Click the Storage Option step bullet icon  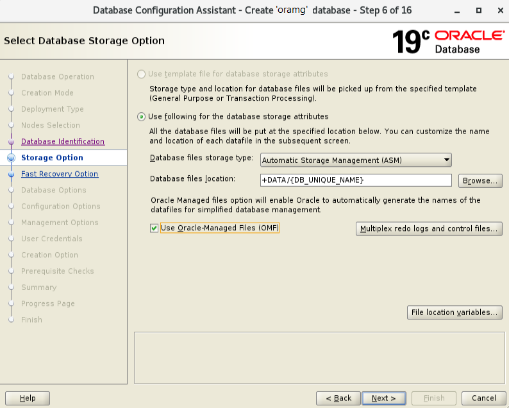12,158
